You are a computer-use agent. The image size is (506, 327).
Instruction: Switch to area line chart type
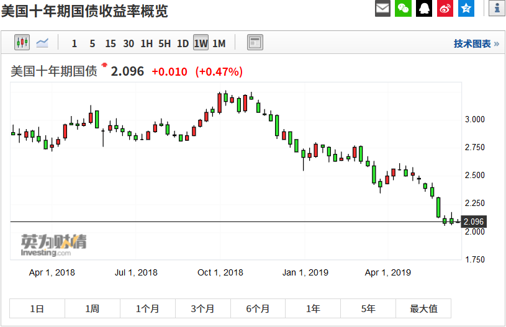click(42, 42)
